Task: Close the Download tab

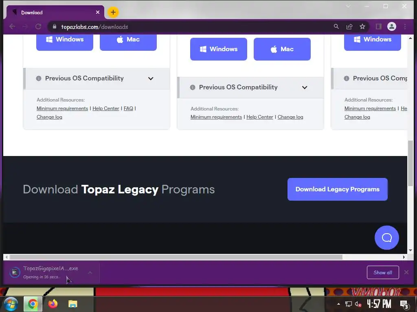Action: click(x=98, y=12)
